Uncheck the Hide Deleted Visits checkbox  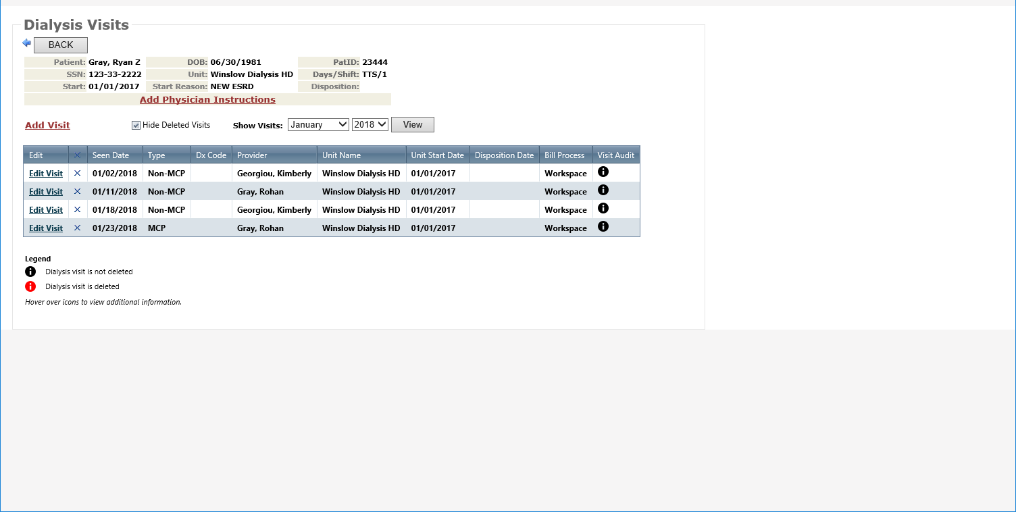click(x=136, y=125)
